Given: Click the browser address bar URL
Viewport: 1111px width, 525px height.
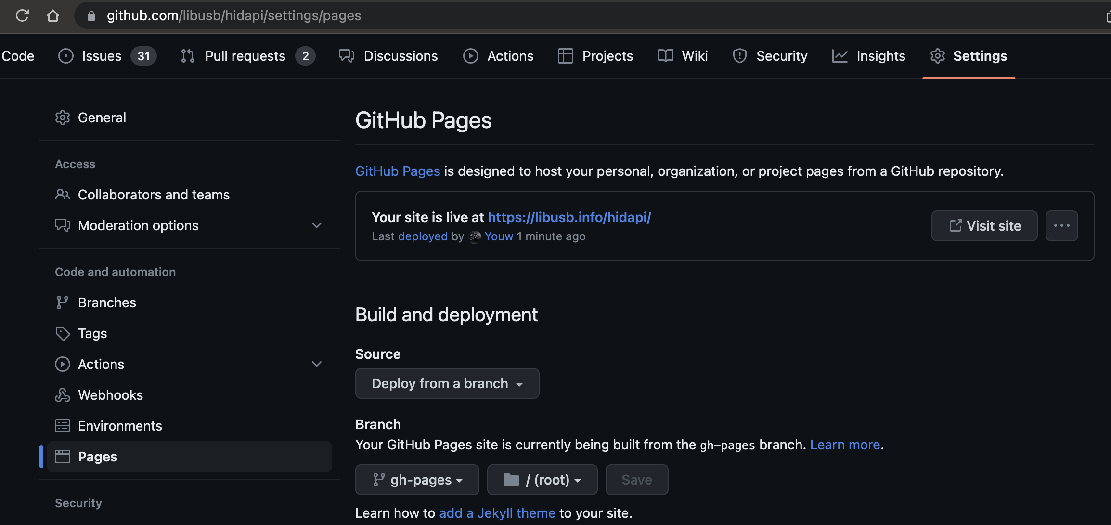Looking at the screenshot, I should tap(234, 15).
